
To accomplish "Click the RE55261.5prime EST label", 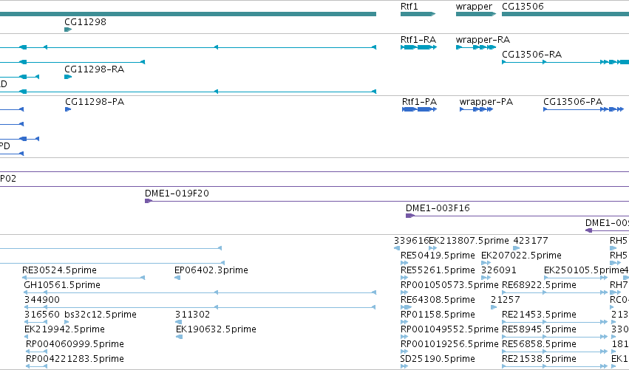I will point(438,270).
